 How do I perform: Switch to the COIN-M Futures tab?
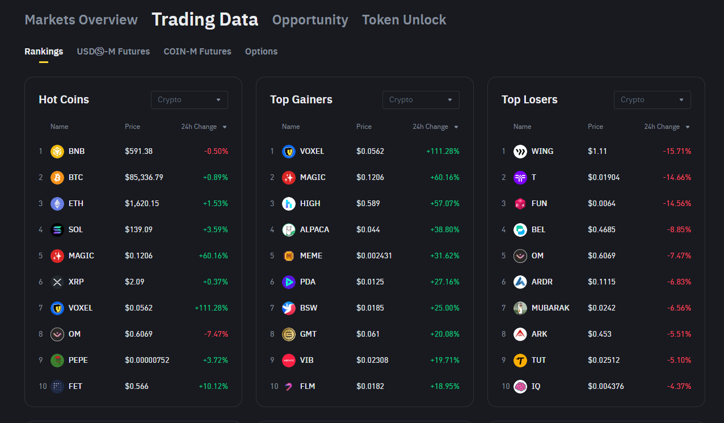[x=197, y=51]
